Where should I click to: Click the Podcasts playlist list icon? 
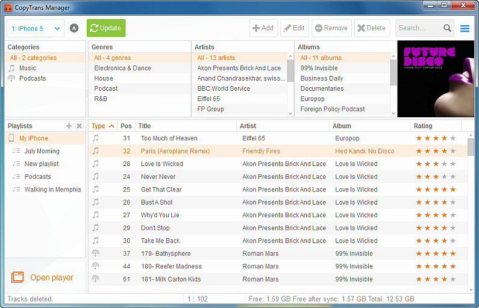click(16, 177)
